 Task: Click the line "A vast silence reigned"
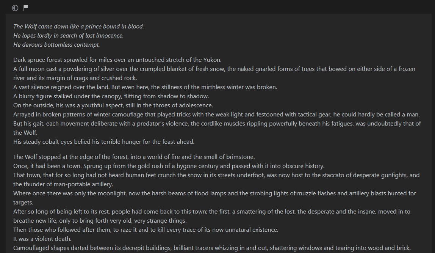tap(145, 87)
